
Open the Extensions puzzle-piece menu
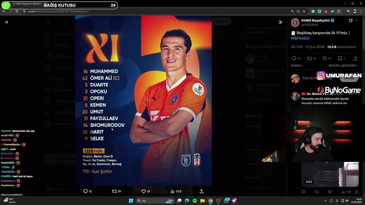coord(339,11)
